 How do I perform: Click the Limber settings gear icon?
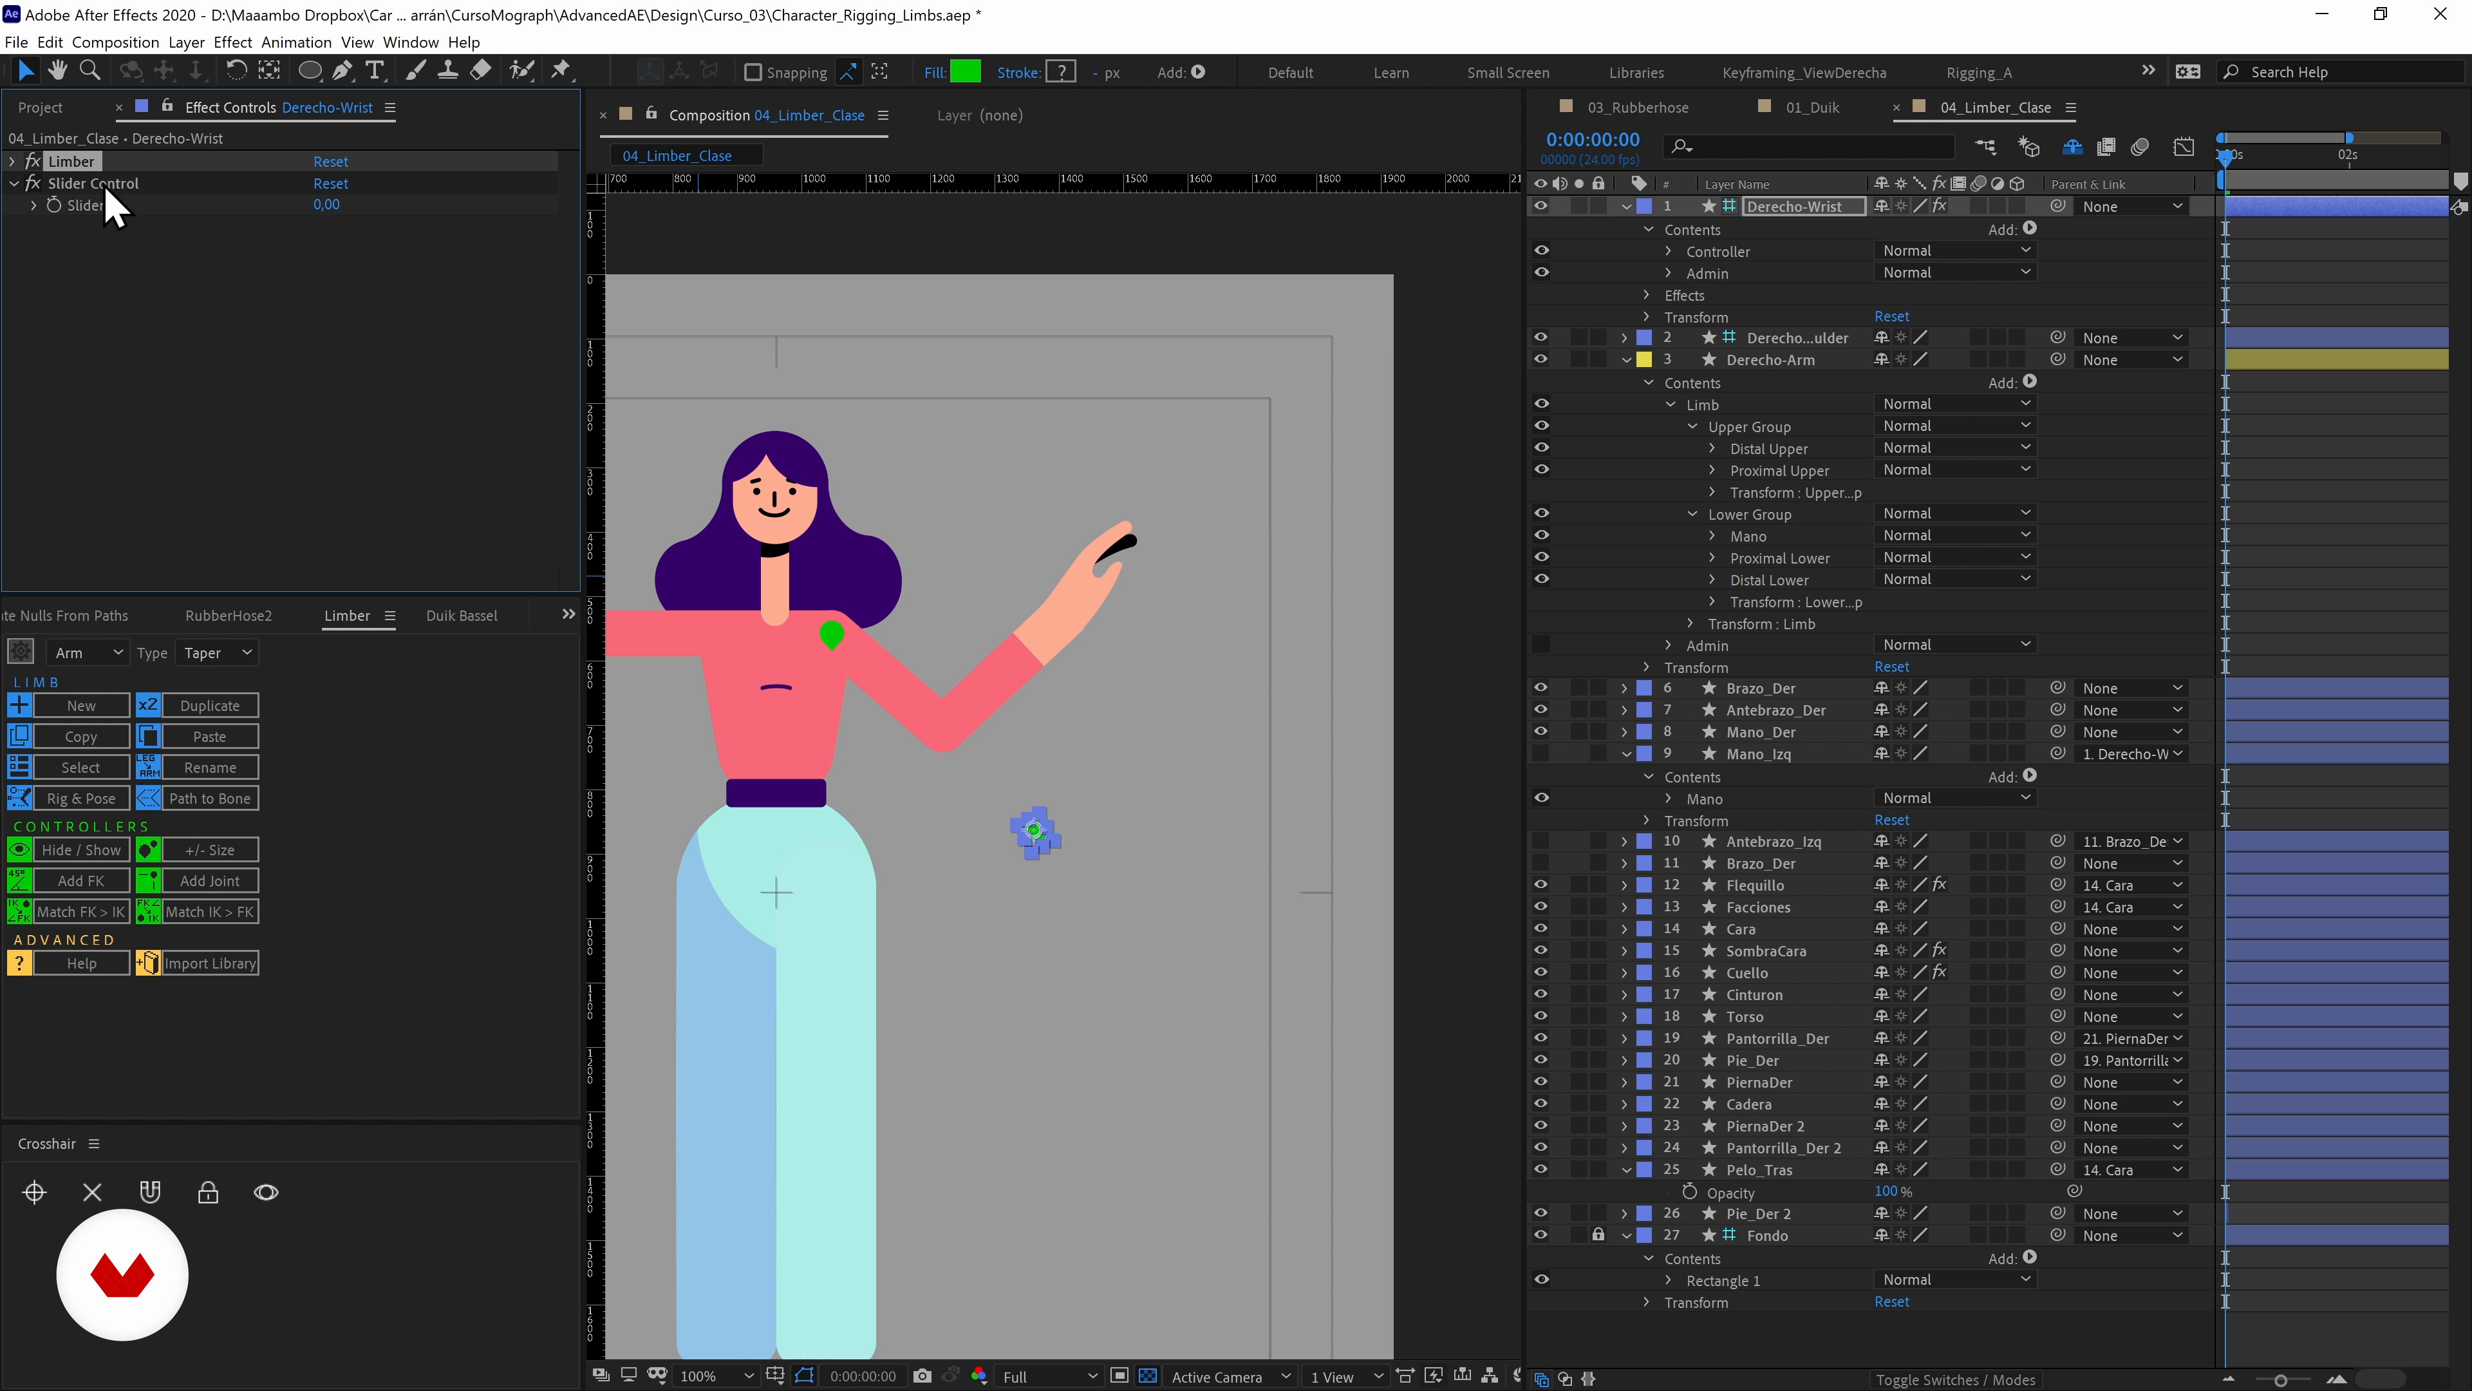(x=20, y=652)
